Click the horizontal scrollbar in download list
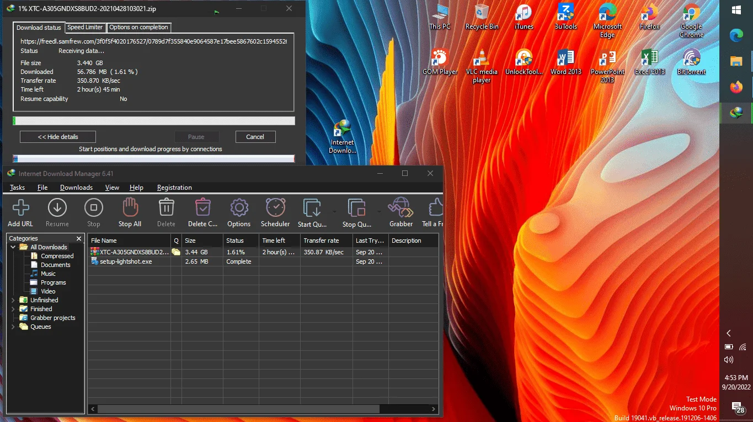 click(238, 409)
